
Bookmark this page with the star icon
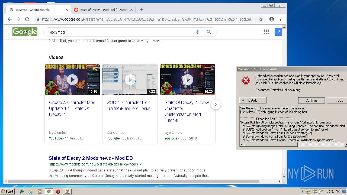click(x=261, y=19)
